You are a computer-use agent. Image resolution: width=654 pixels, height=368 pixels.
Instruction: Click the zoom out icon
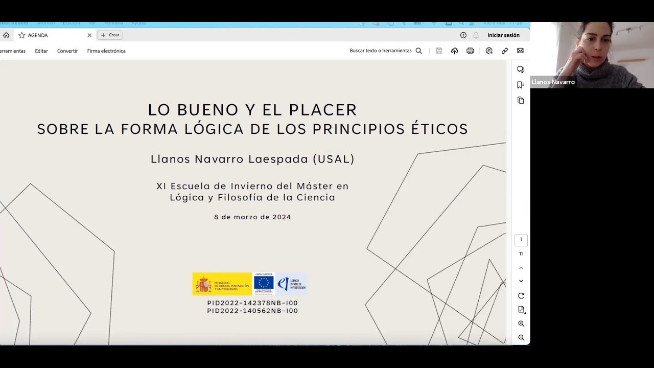point(521,337)
